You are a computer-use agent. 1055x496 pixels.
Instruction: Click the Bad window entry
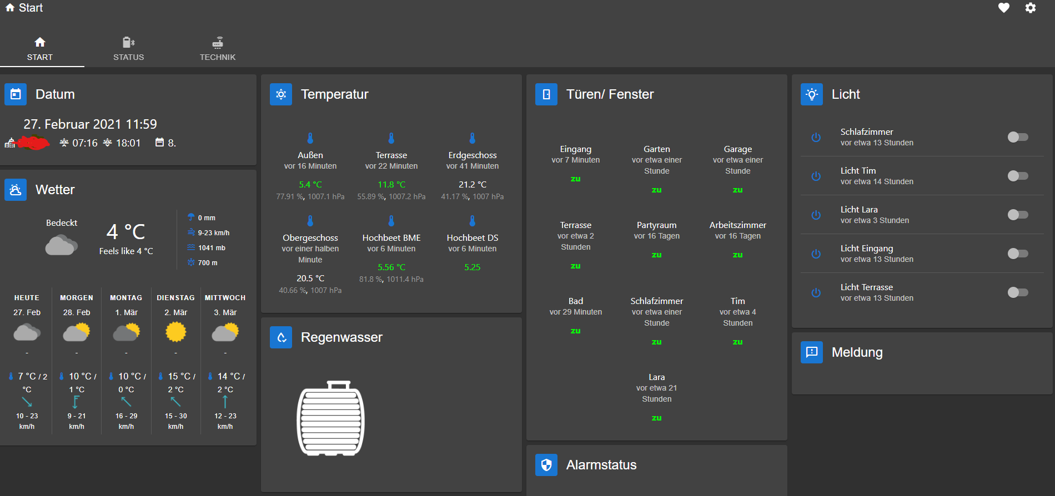click(x=576, y=315)
